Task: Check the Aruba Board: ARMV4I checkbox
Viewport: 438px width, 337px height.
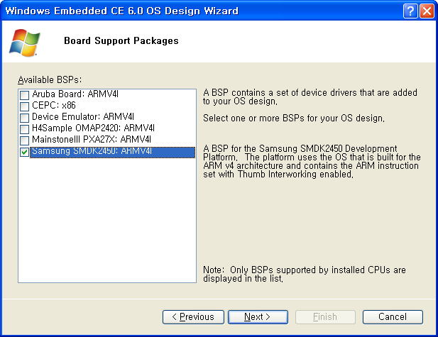Action: tap(24, 95)
